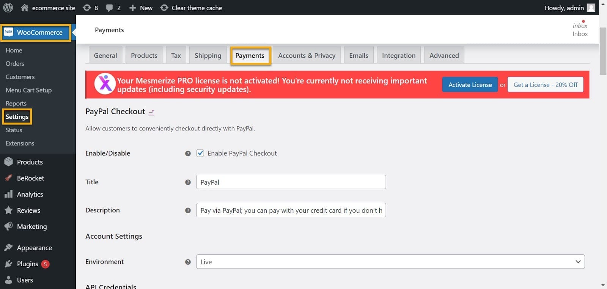Click the help icon beside Enable/Disable
607x289 pixels.
click(188, 154)
